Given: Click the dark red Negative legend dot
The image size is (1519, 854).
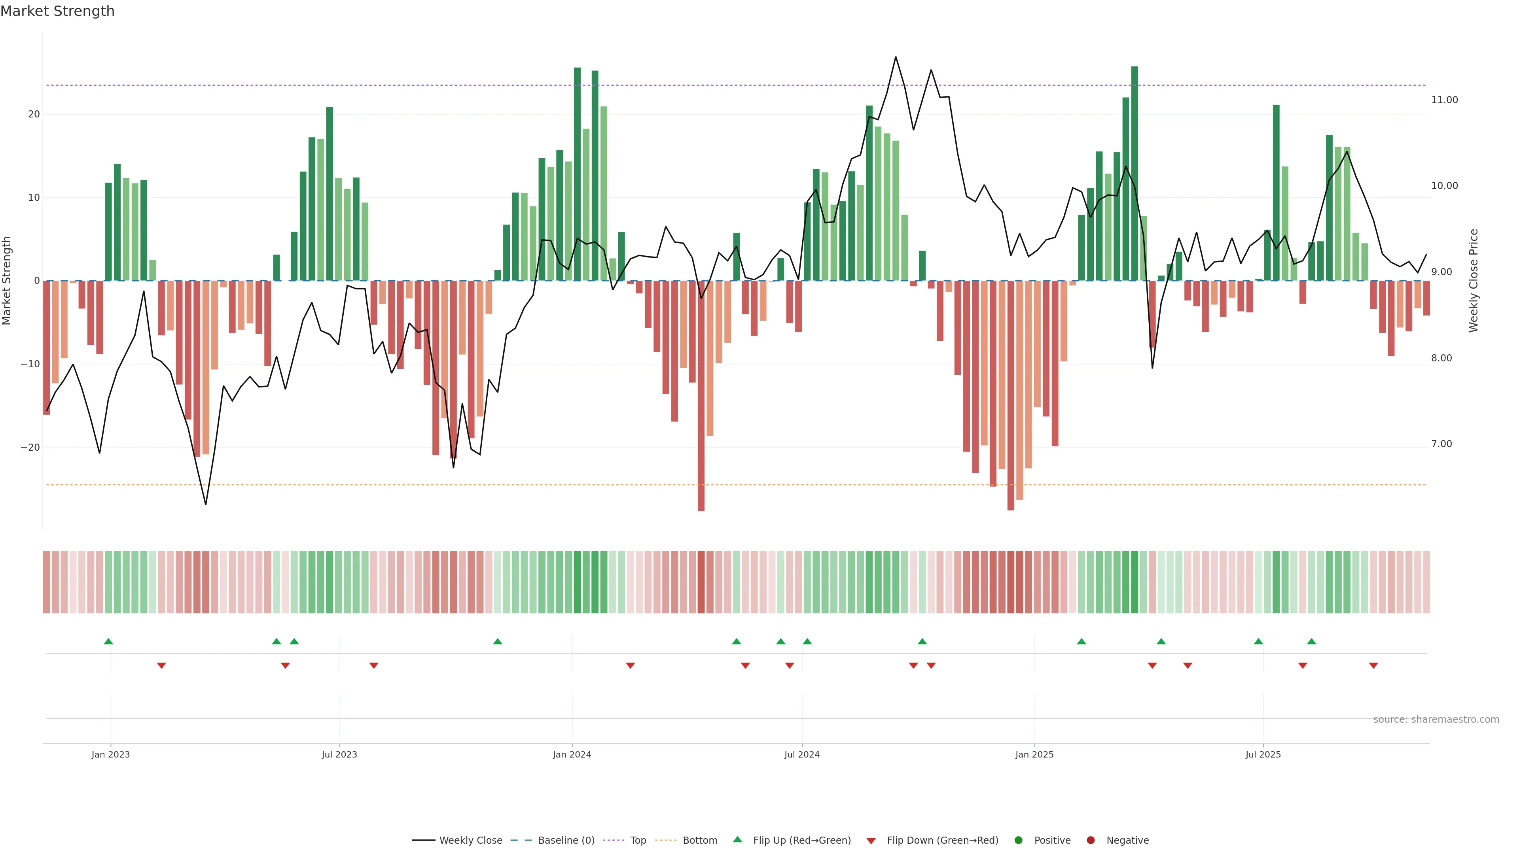Looking at the screenshot, I should pos(1090,841).
